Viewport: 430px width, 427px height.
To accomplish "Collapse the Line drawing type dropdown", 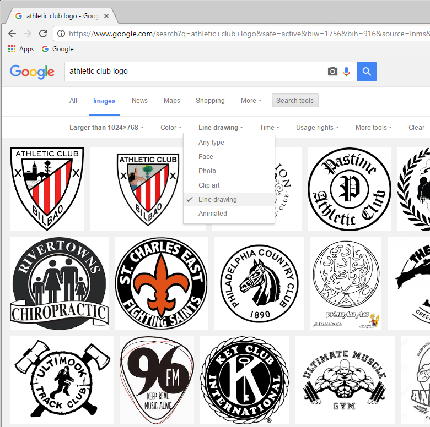I will click(221, 128).
